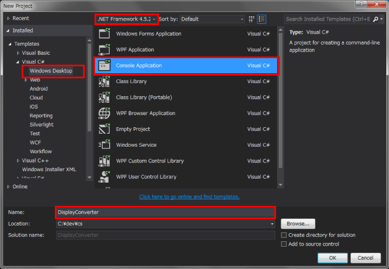Enable Add to source control
389x269 pixels.
(x=284, y=244)
